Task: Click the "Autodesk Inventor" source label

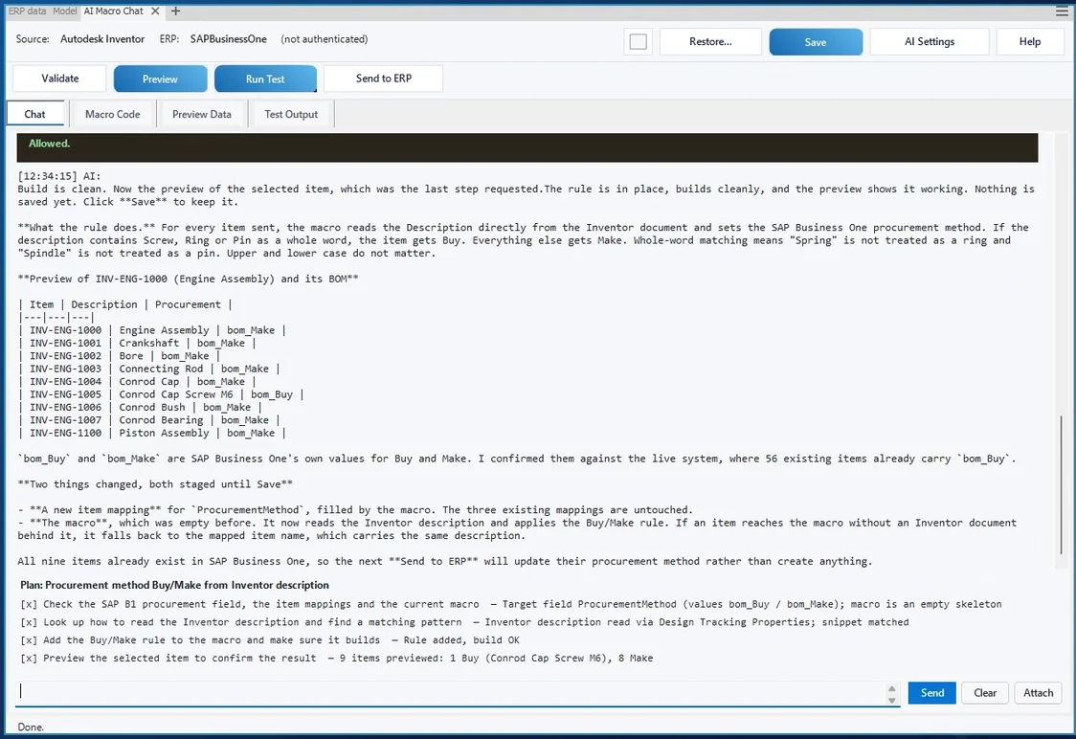Action: pyautogui.click(x=102, y=39)
